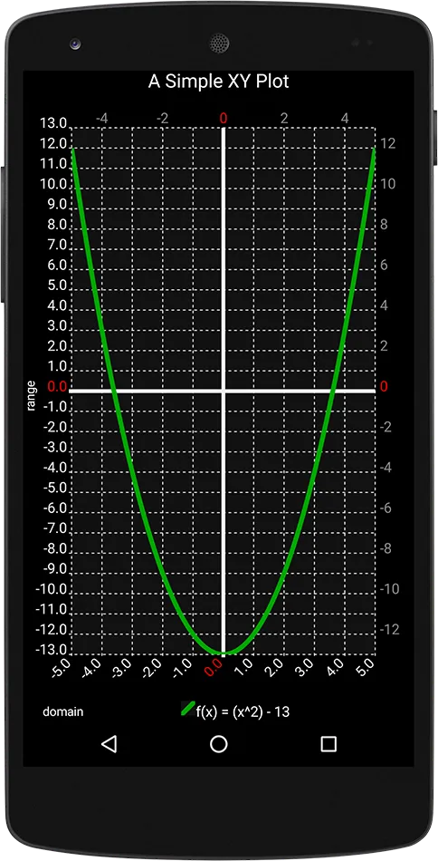This screenshot has height=861, width=438.
Task: Click the right axis label 12
Action: point(387,143)
